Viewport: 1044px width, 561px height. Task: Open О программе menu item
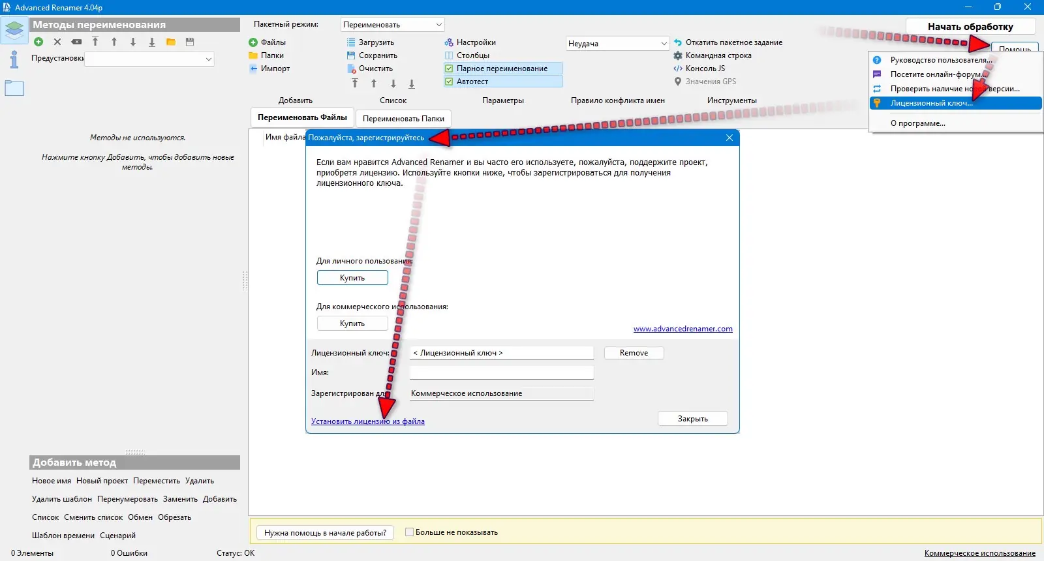pyautogui.click(x=955, y=123)
